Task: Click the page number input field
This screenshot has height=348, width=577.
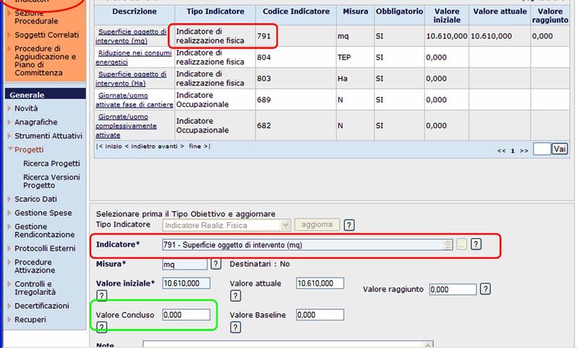Action: click(x=542, y=149)
